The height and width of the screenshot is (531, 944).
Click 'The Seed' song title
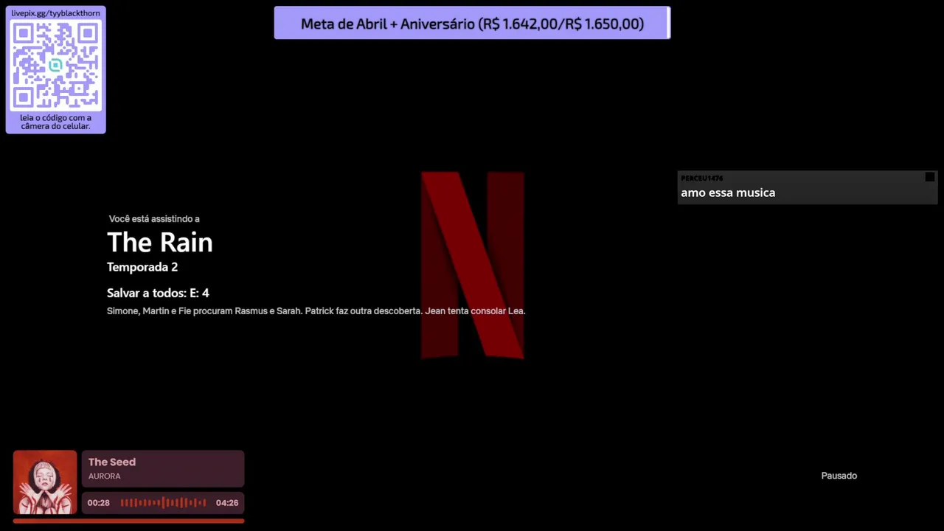(x=112, y=462)
